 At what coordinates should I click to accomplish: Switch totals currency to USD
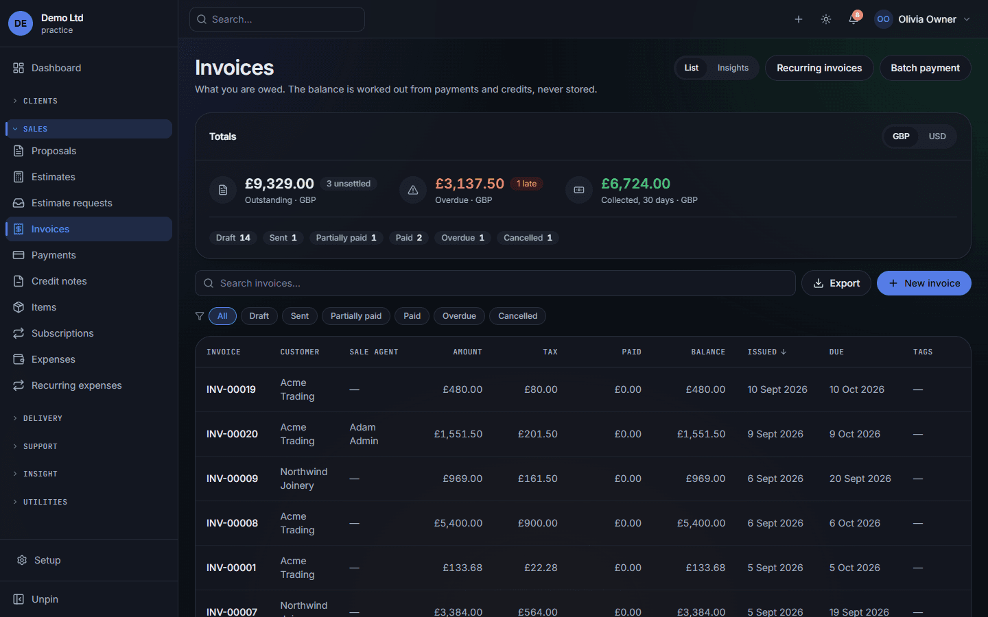coord(937,136)
